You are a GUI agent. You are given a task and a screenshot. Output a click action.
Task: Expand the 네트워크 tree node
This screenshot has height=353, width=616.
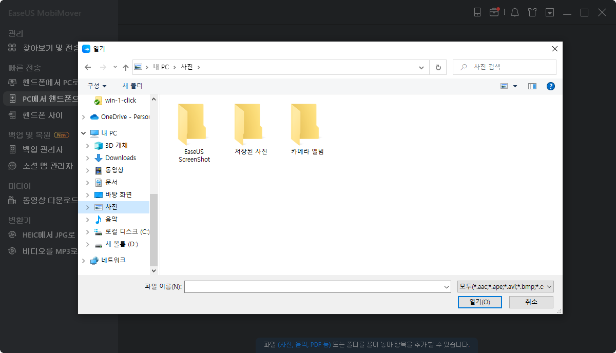point(84,260)
